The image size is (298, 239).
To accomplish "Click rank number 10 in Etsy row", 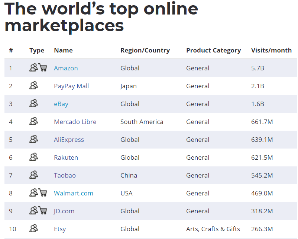I will [13, 229].
